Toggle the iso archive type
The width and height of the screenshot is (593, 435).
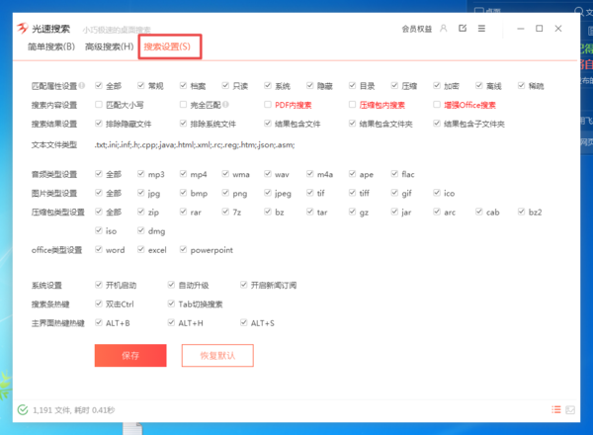99,230
